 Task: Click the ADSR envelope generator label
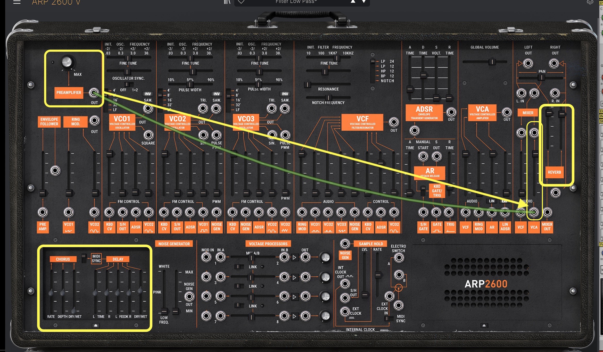pyautogui.click(x=424, y=113)
